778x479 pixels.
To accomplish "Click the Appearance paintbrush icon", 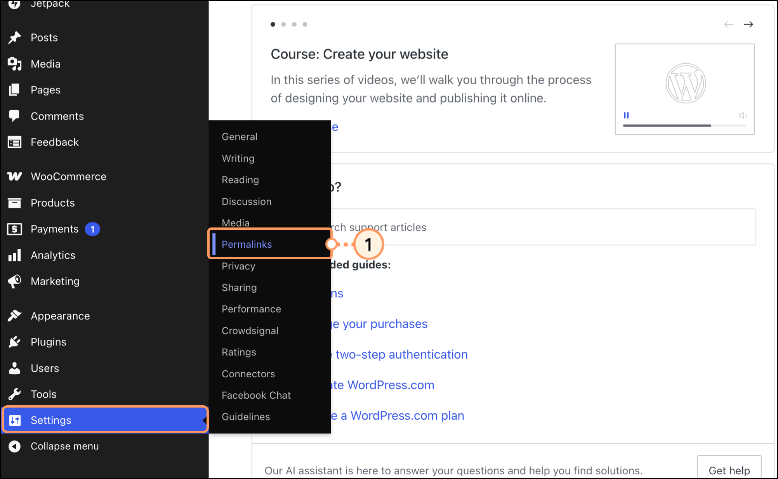I will coord(14,316).
